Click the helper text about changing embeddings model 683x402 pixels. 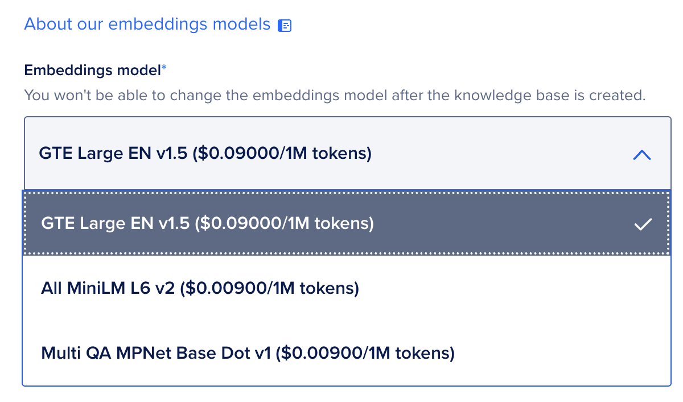(x=335, y=95)
